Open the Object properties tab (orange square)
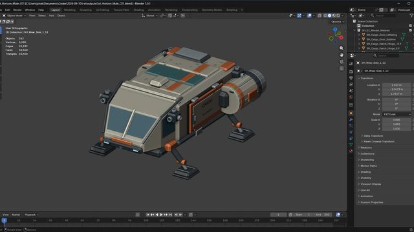 351,113
